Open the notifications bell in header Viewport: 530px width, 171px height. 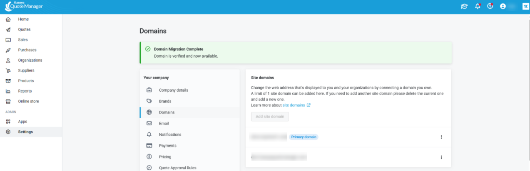tap(477, 6)
